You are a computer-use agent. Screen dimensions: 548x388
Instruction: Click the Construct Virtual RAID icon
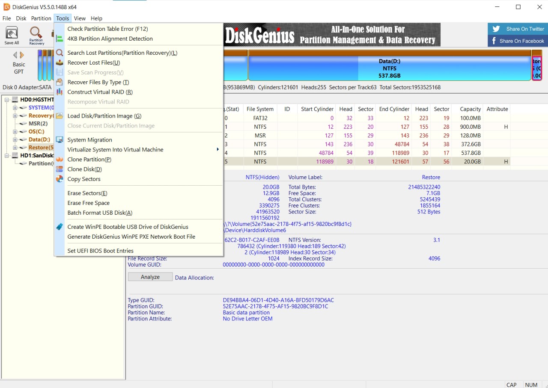click(x=60, y=92)
